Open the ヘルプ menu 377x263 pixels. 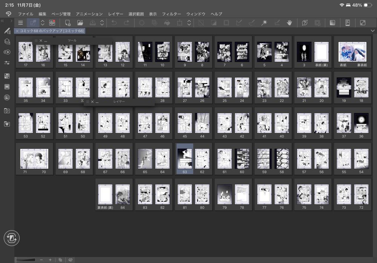click(216, 14)
